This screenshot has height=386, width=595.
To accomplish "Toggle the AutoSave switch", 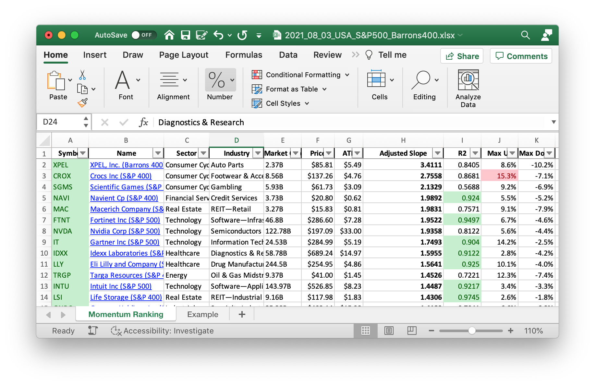I will 144,35.
